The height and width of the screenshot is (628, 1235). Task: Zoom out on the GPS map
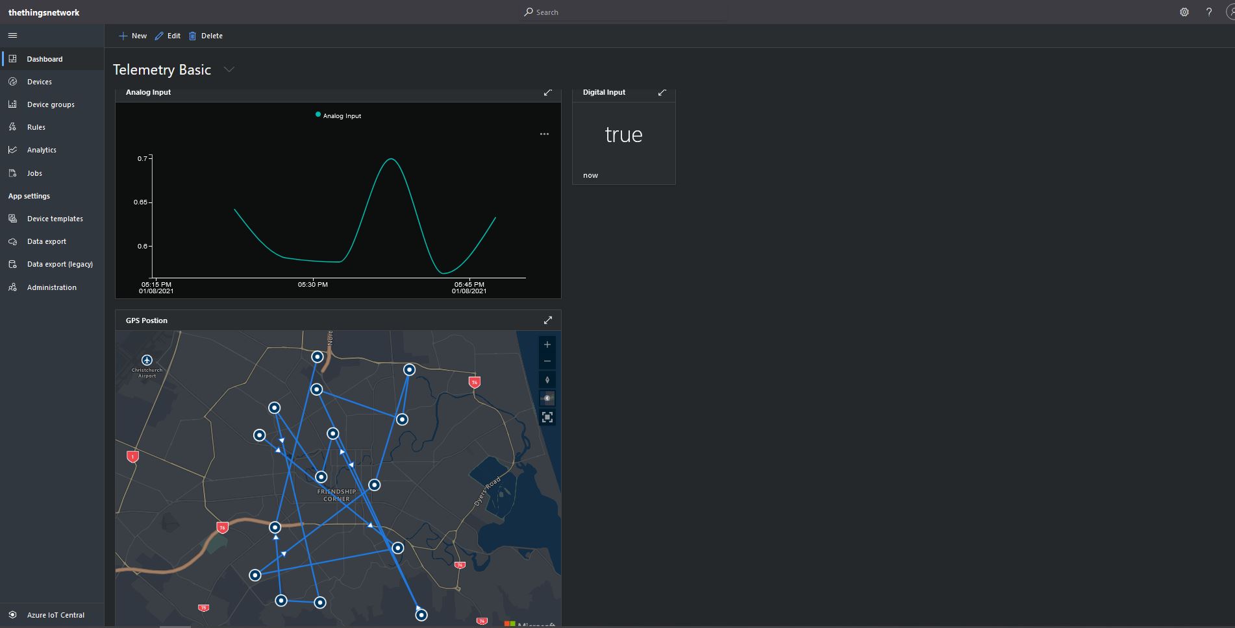tap(547, 361)
